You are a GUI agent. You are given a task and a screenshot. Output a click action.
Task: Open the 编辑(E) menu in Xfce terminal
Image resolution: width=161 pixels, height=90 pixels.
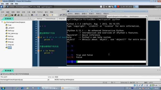(77, 13)
